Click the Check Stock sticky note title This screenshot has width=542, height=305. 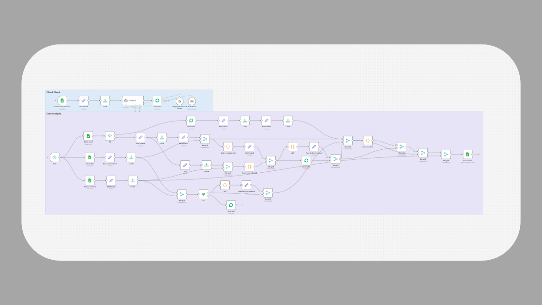tap(53, 92)
